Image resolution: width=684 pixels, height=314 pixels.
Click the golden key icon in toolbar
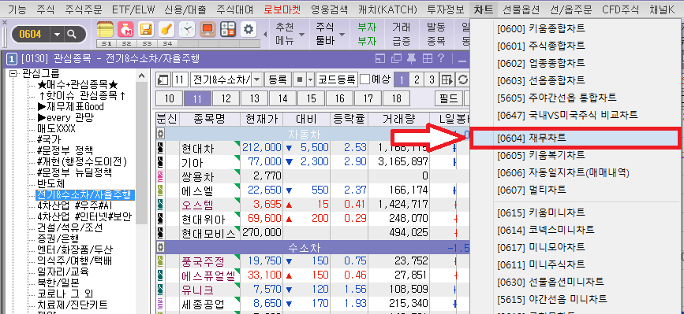tap(166, 30)
